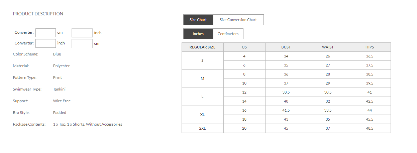
Task: Focus the second converter inch input field
Action: pyautogui.click(x=45, y=43)
